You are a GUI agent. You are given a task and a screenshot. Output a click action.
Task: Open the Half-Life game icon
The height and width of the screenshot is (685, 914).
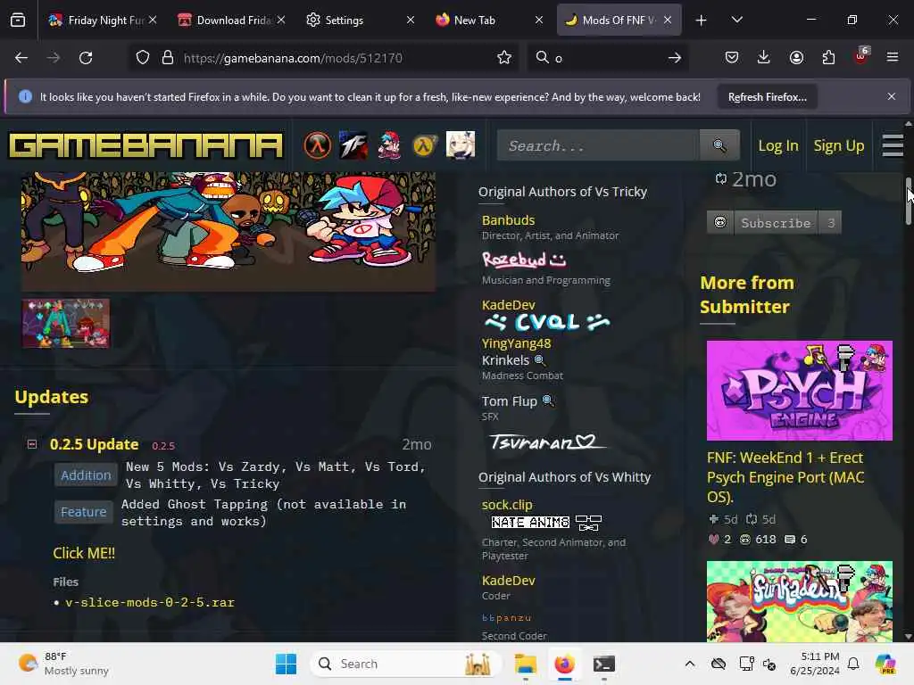tap(317, 145)
